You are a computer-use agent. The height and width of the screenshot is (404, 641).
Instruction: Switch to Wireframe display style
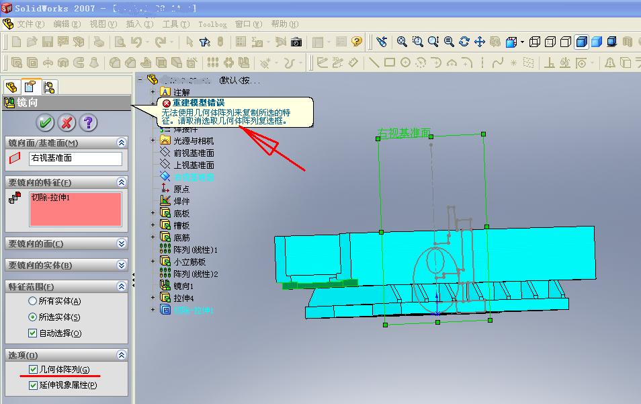[x=535, y=42]
